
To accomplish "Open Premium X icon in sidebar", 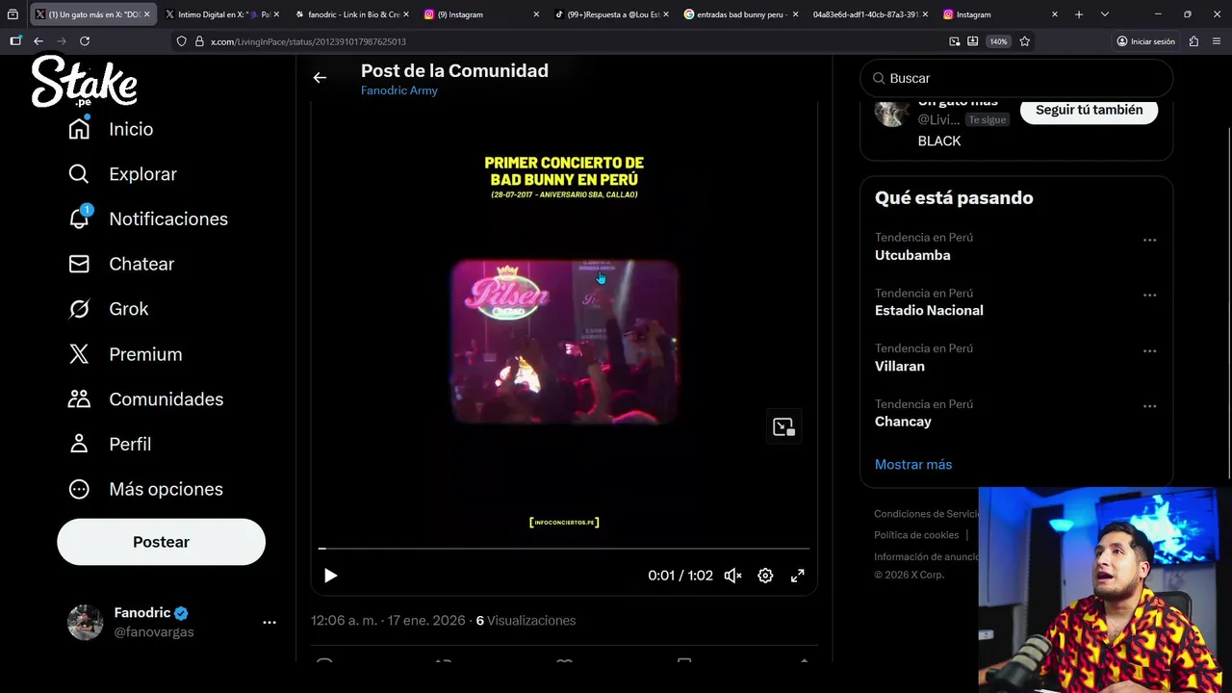I will [x=79, y=354].
